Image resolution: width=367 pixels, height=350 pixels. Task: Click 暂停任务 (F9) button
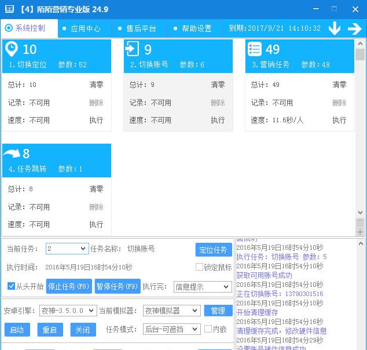tap(118, 286)
